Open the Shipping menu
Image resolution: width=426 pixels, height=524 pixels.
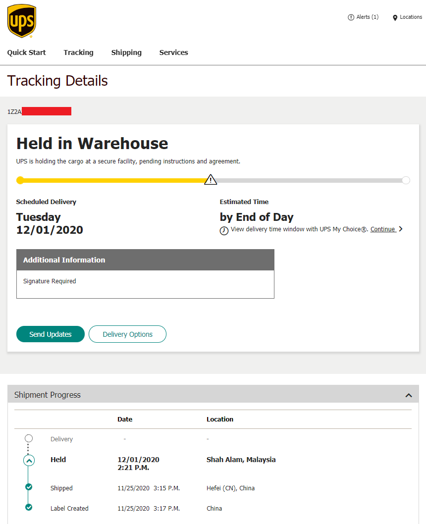[x=126, y=52]
